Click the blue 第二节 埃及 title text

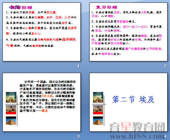tap(133, 99)
